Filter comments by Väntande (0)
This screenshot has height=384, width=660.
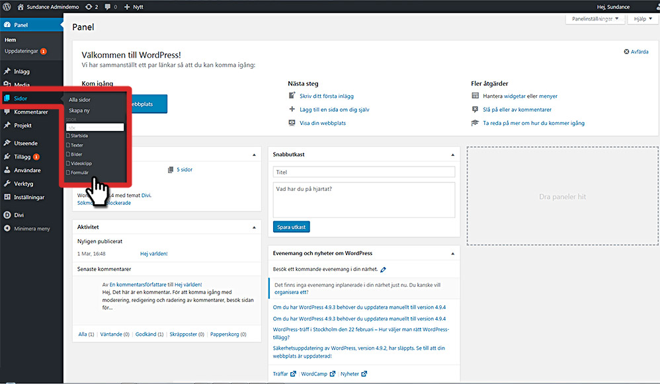[114, 334]
